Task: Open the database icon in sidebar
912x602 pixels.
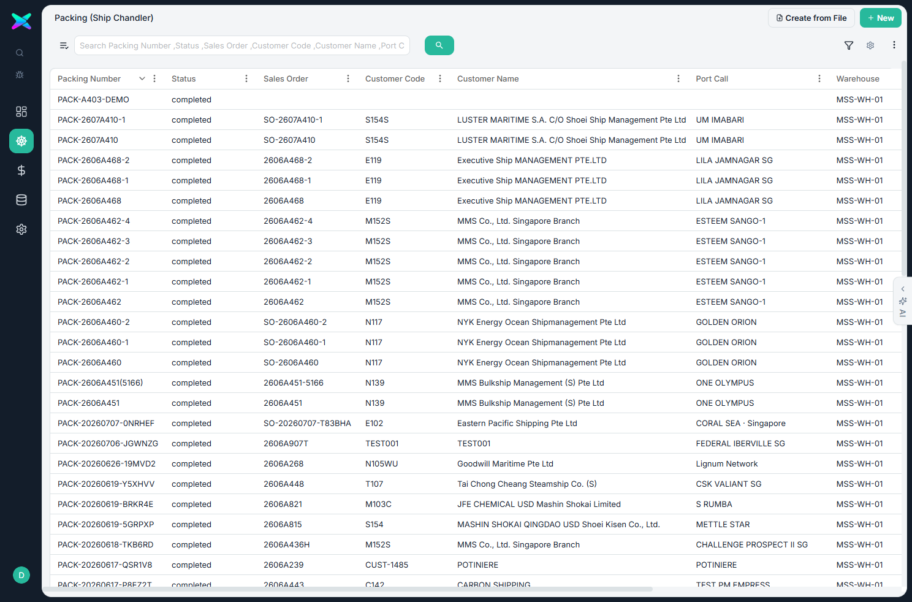Action: (21, 200)
